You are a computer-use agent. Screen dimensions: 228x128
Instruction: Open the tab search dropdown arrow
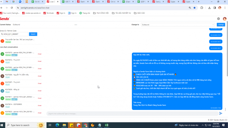coord(1,1)
